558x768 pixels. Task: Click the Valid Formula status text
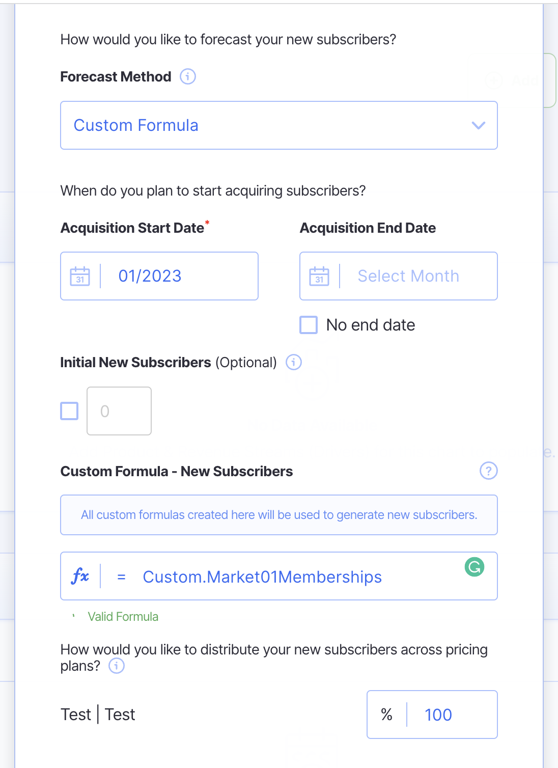click(123, 617)
